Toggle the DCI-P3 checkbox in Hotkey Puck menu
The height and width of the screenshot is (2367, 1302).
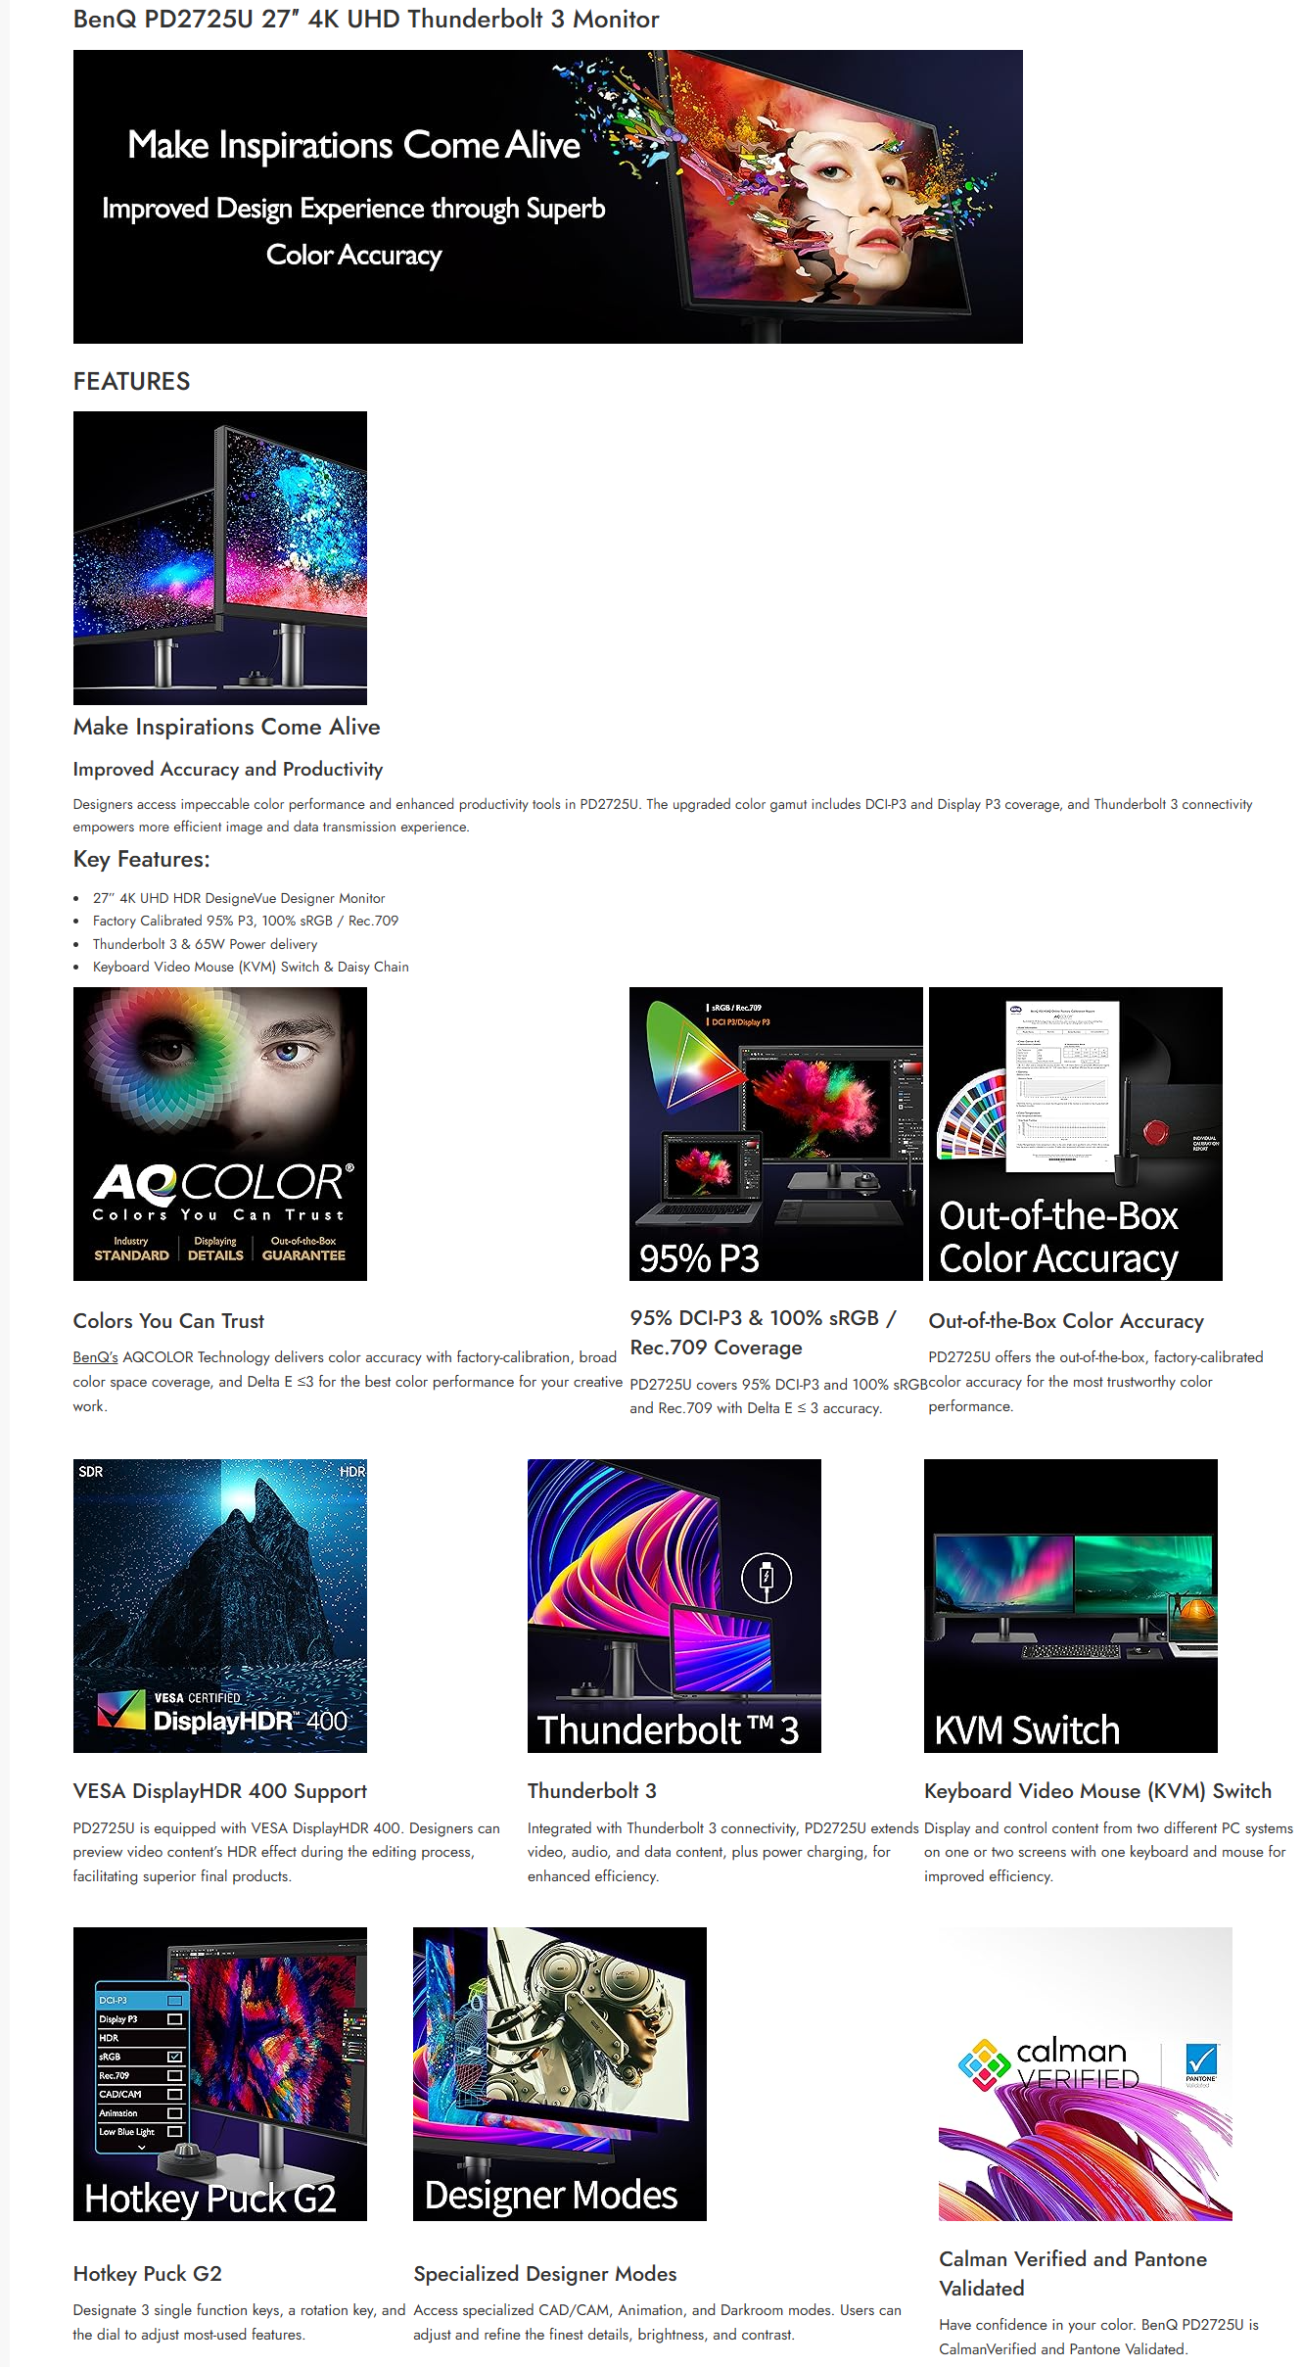point(174,2000)
